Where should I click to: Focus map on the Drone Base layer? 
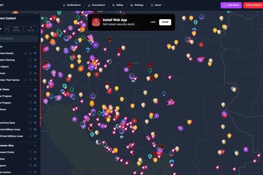[x=30, y=122]
